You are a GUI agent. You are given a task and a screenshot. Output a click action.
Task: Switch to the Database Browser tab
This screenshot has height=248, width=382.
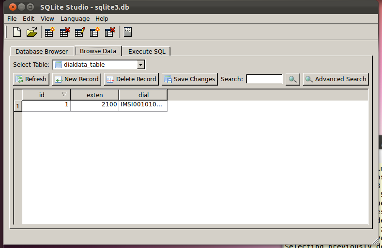tap(42, 51)
